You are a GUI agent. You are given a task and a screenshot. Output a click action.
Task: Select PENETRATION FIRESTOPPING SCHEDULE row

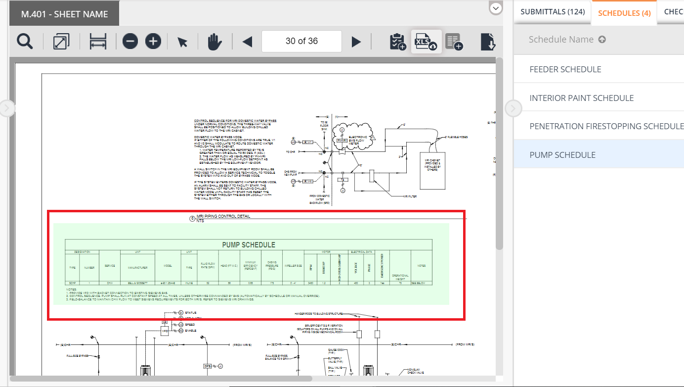click(x=599, y=126)
